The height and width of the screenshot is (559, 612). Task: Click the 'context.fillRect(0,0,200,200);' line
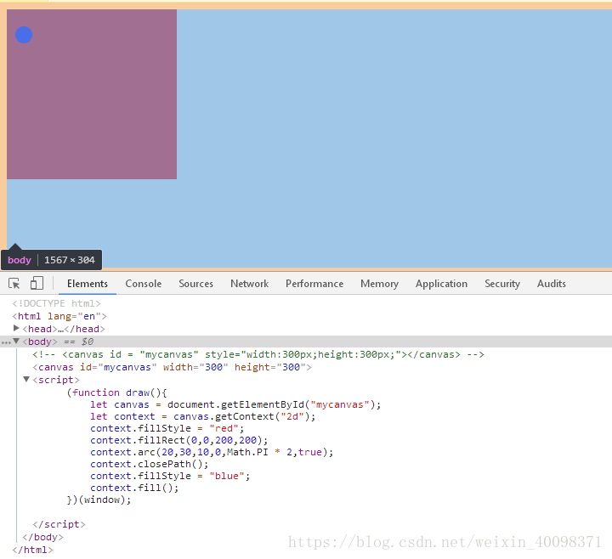coord(179,440)
